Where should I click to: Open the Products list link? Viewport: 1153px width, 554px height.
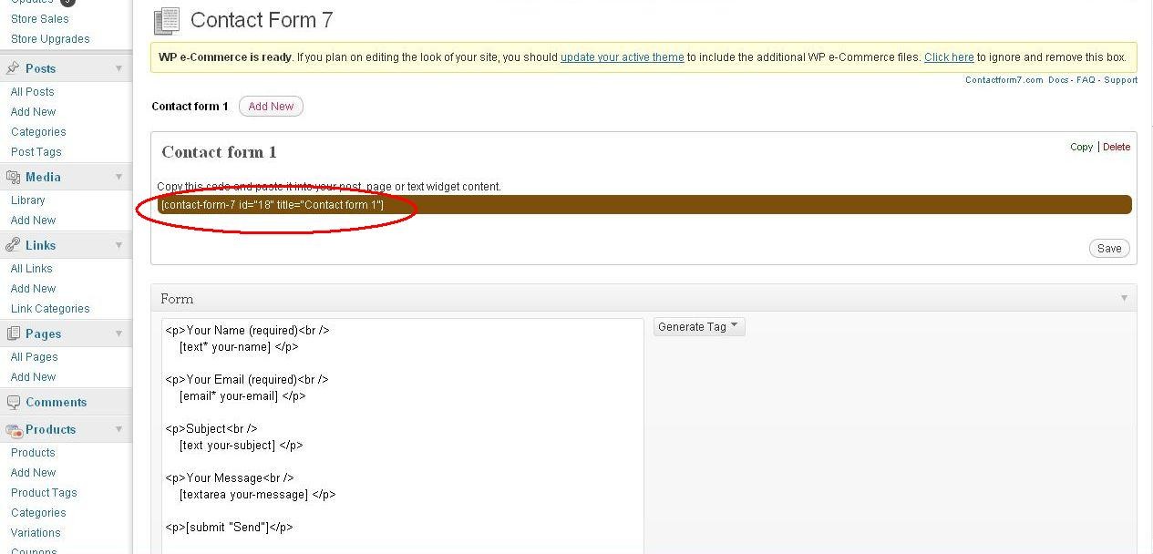(33, 453)
